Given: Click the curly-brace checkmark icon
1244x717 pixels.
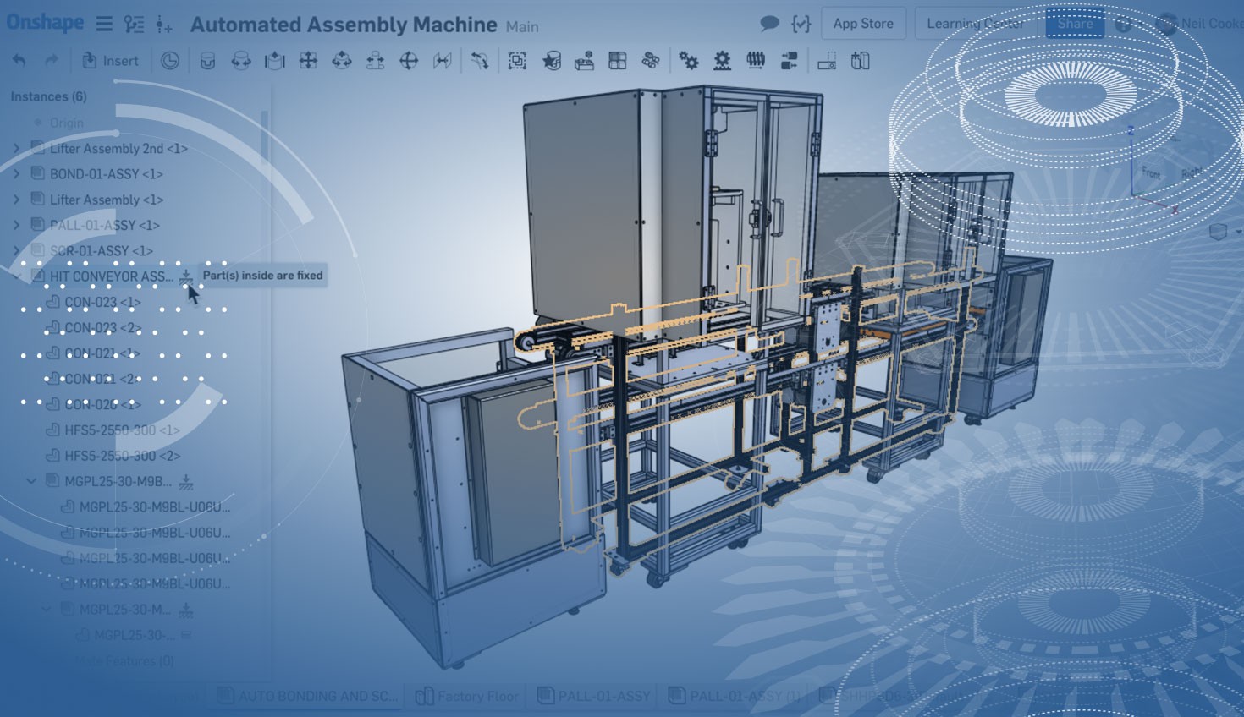Looking at the screenshot, I should pyautogui.click(x=801, y=24).
